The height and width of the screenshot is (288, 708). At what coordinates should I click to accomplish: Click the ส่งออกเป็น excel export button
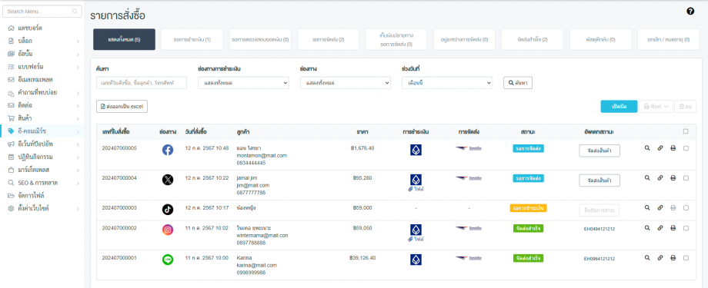[122, 106]
